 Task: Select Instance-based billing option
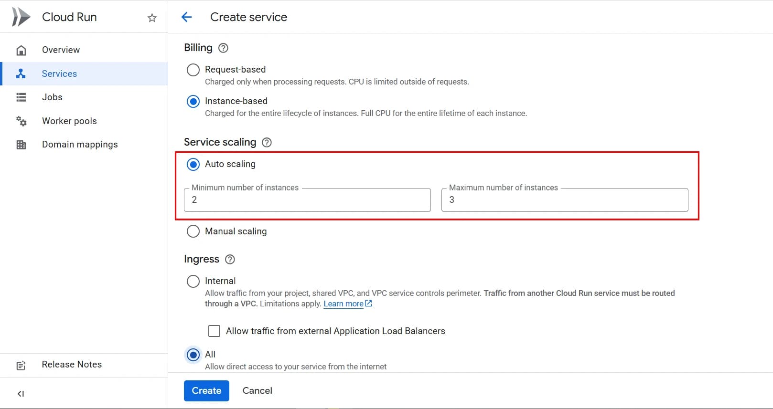193,101
